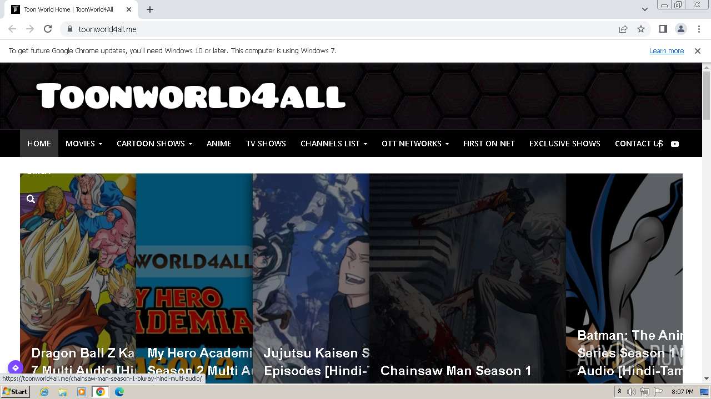Open the FIRST ON NET page
This screenshot has height=399, width=711.
489,144
